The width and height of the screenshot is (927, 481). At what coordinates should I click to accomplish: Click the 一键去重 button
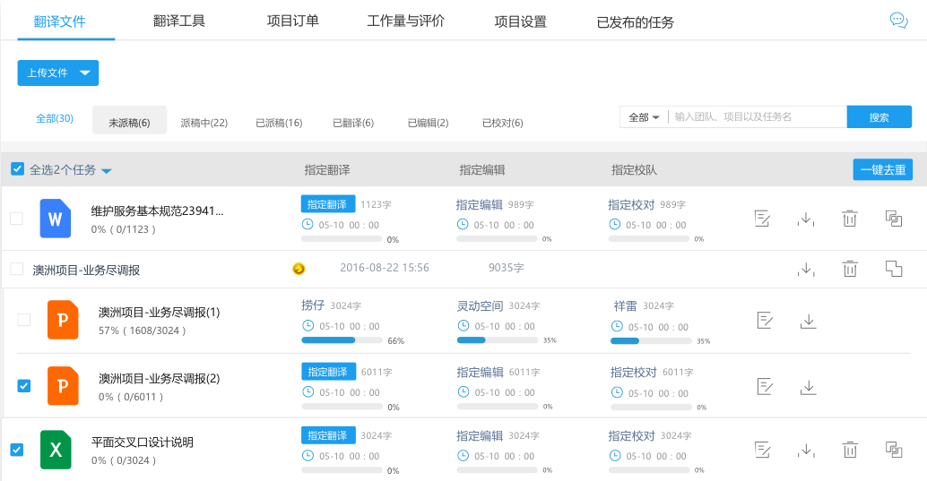882,169
